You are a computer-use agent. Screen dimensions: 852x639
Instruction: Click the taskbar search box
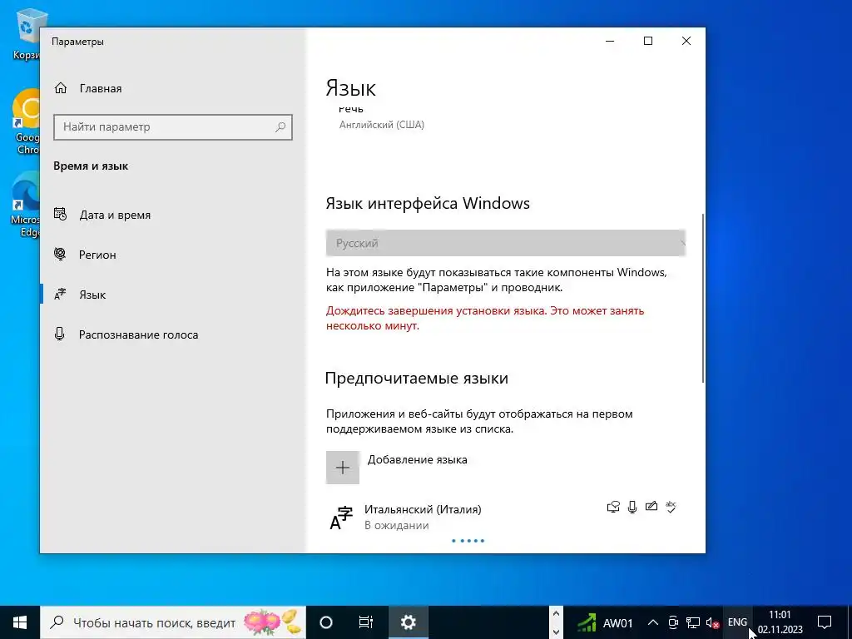point(173,622)
